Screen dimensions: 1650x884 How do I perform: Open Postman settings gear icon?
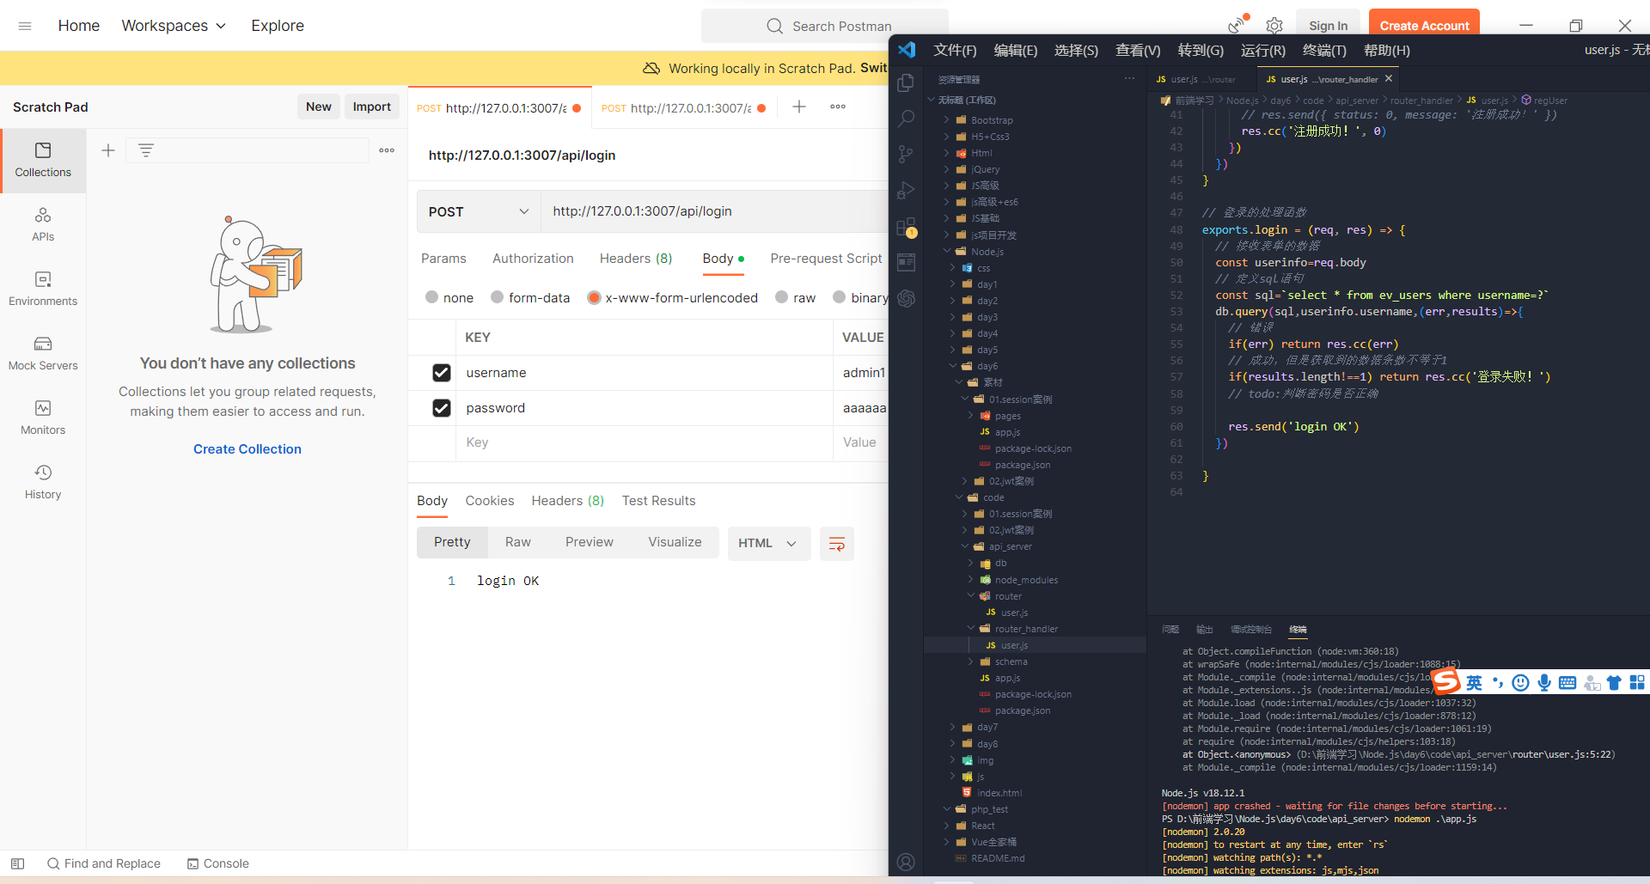(x=1274, y=26)
